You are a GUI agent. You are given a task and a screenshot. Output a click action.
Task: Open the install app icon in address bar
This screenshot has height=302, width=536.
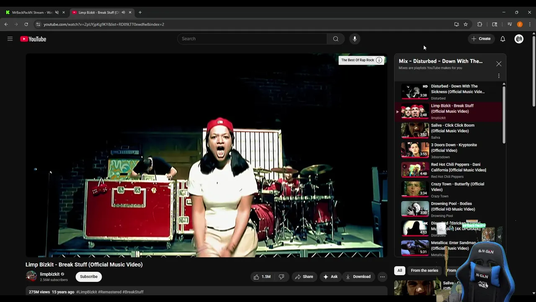click(x=456, y=24)
